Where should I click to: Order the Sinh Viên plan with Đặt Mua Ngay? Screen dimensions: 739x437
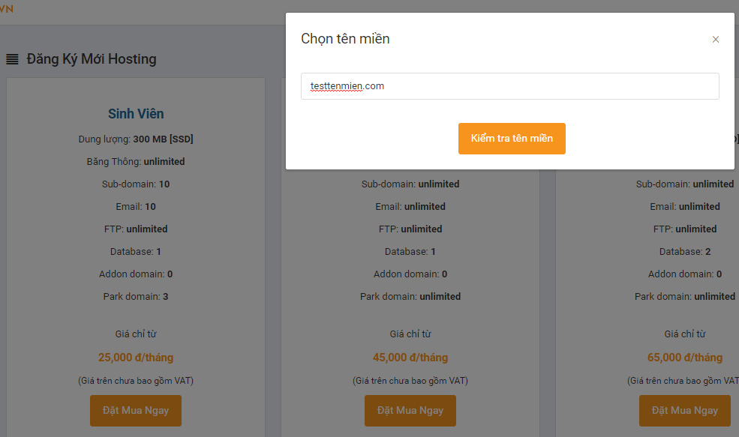tap(136, 411)
